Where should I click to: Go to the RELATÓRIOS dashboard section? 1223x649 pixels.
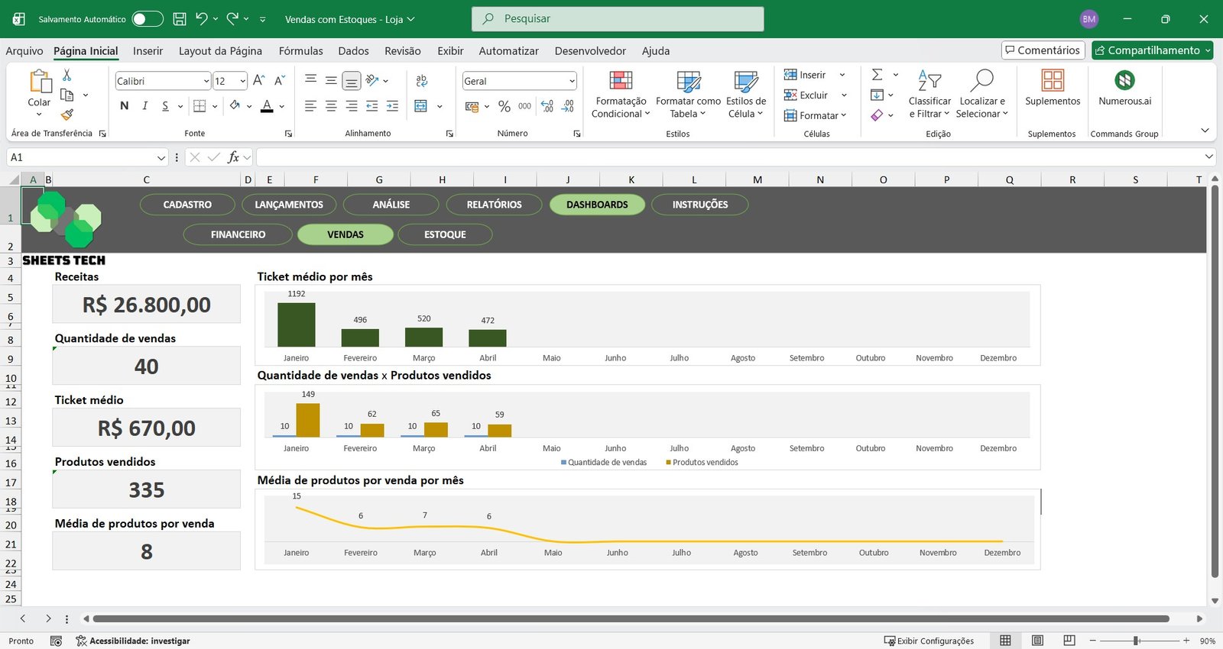494,205
